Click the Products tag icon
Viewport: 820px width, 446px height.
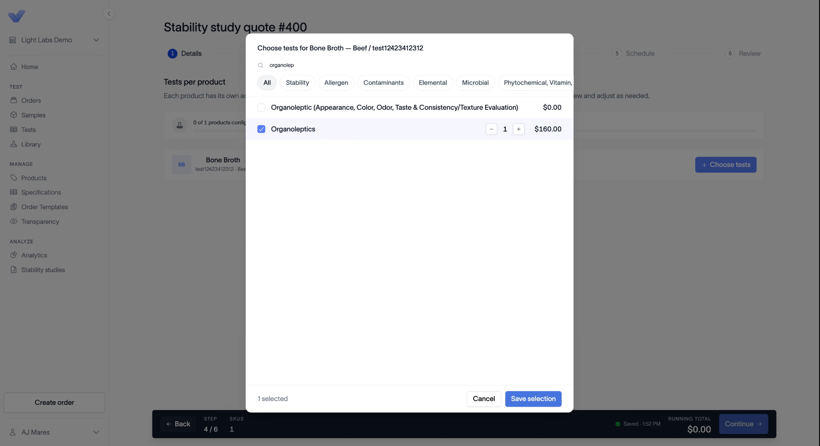(x=14, y=178)
